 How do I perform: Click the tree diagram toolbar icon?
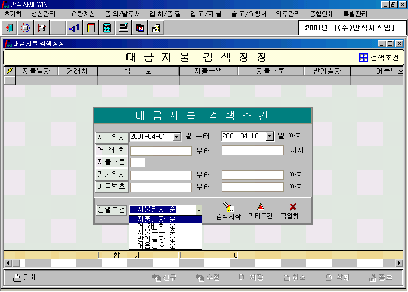click(x=74, y=28)
